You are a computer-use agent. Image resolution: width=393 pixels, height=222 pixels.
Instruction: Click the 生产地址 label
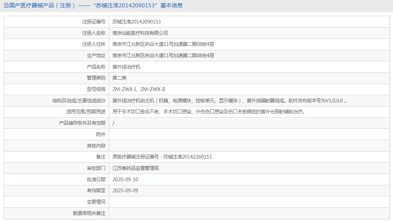coord(96,55)
